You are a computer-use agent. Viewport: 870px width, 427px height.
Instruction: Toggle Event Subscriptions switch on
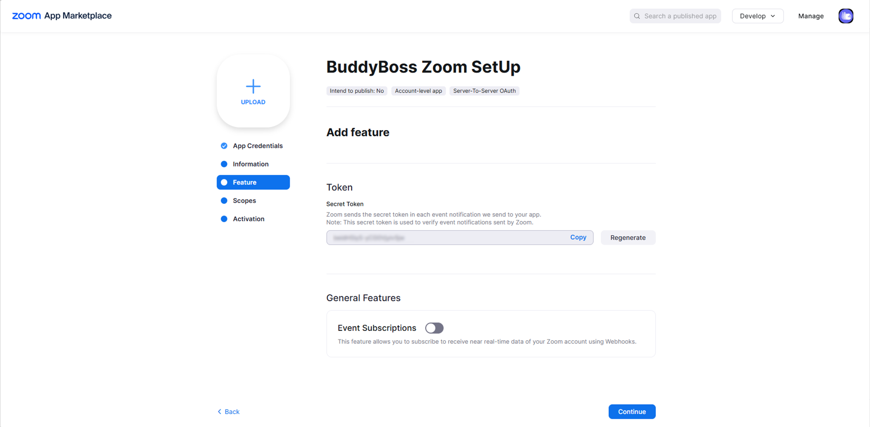(434, 328)
